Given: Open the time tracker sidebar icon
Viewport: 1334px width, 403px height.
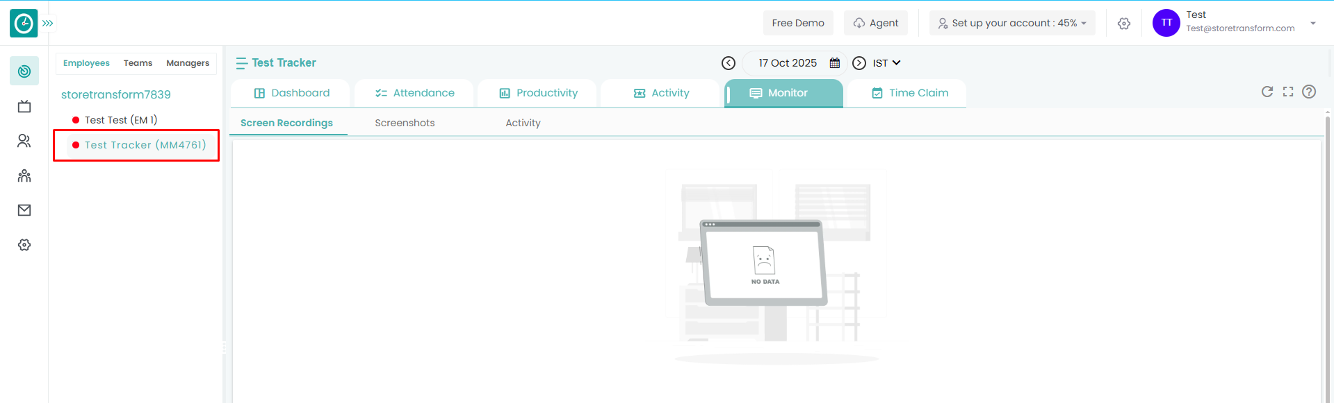Looking at the screenshot, I should coord(24,71).
